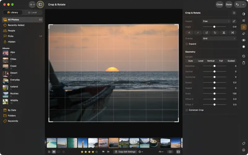Select the retouch eraser tool icon

pyautogui.click(x=244, y=33)
